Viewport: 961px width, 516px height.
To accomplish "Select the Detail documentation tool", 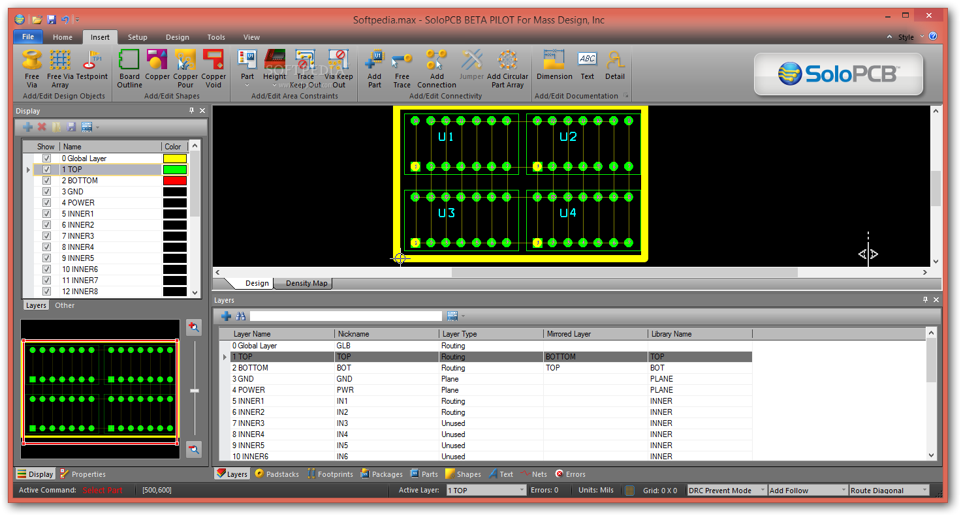I will 615,64.
